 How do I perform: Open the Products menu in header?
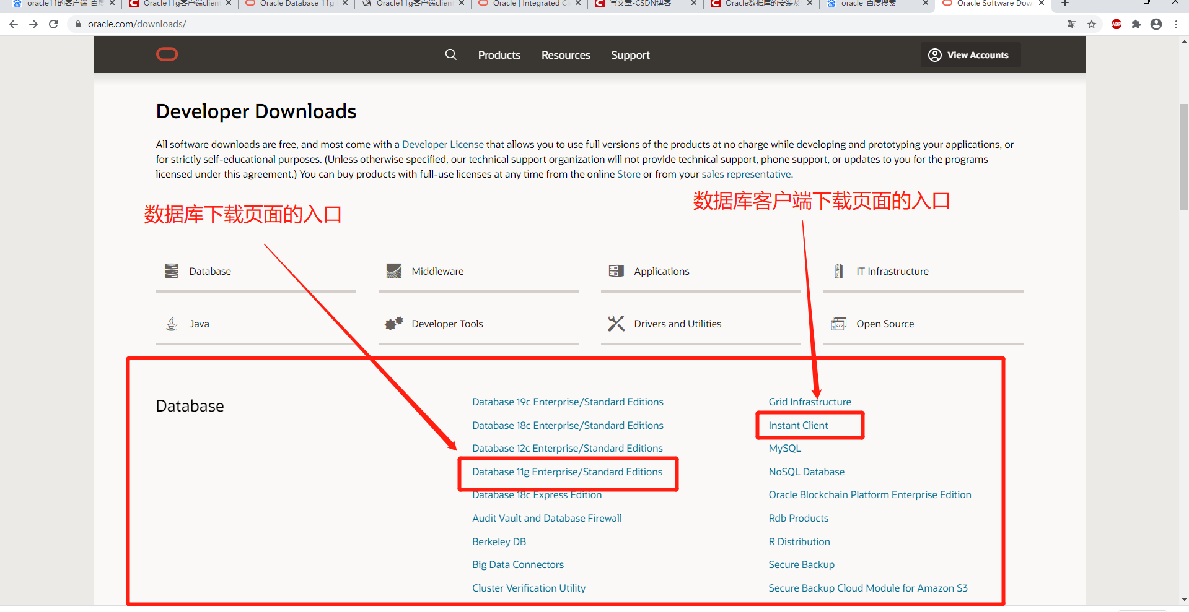tap(499, 55)
